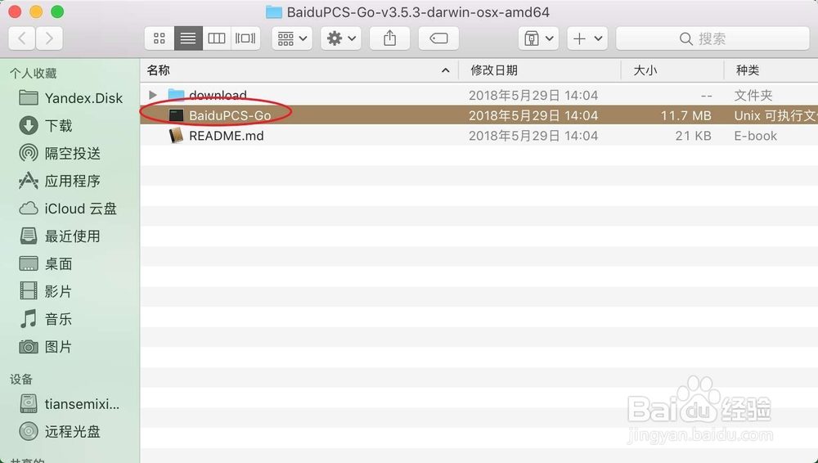Screen dimensions: 818x463
Task: Expand the download folder disclosure triangle
Action: tap(153, 95)
